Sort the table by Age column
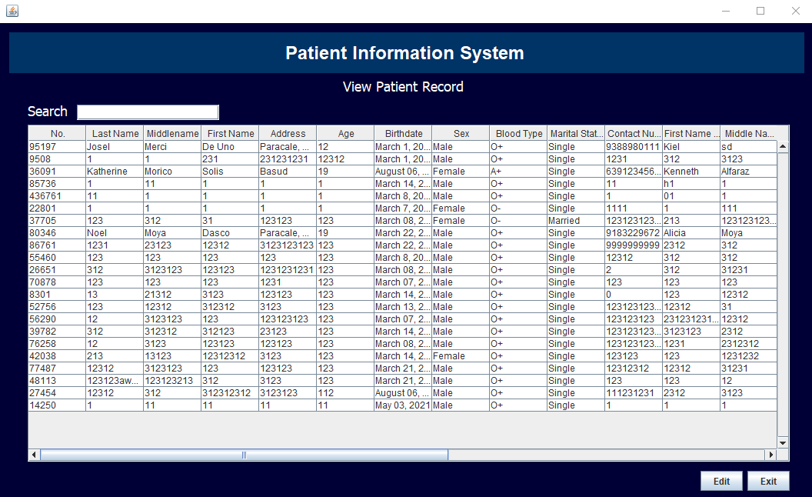812x497 pixels. (x=344, y=132)
